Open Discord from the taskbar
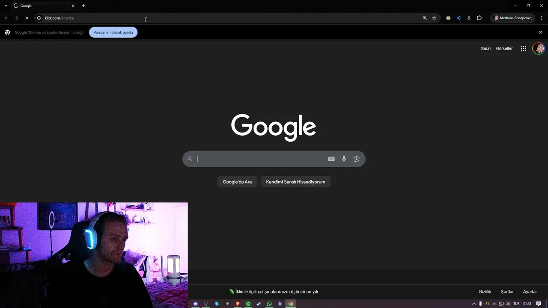 pyautogui.click(x=196, y=304)
